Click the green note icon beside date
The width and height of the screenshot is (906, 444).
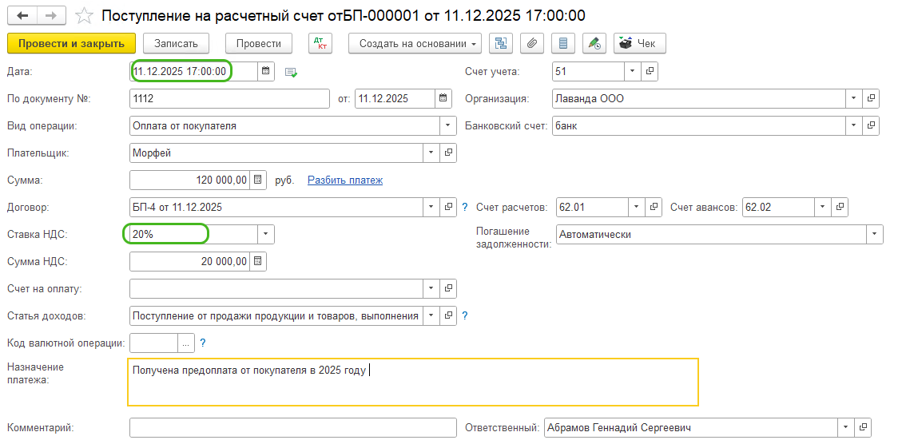[291, 72]
